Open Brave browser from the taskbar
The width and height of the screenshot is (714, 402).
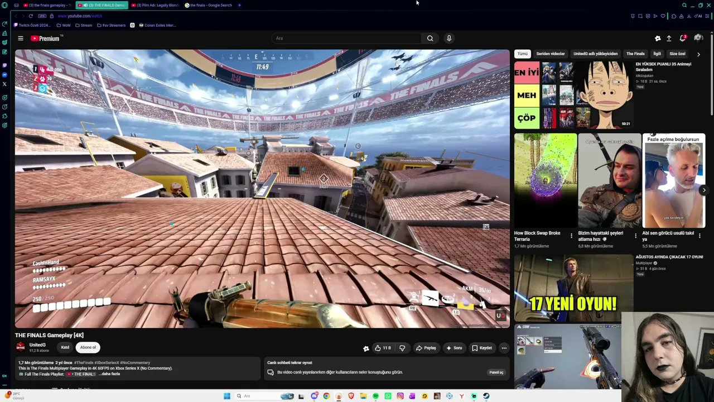[351, 396]
